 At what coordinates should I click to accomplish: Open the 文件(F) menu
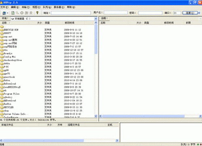4,7
